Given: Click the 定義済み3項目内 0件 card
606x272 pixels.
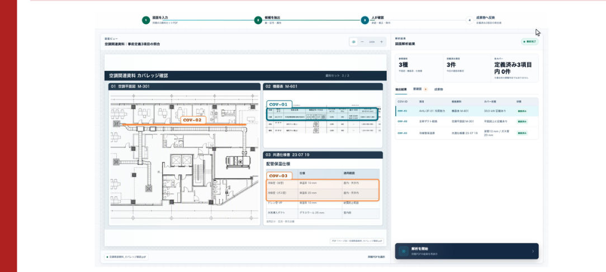Looking at the screenshot, I should 514,68.
